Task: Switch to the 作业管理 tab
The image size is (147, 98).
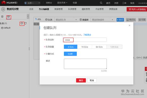Action: tap(100, 9)
